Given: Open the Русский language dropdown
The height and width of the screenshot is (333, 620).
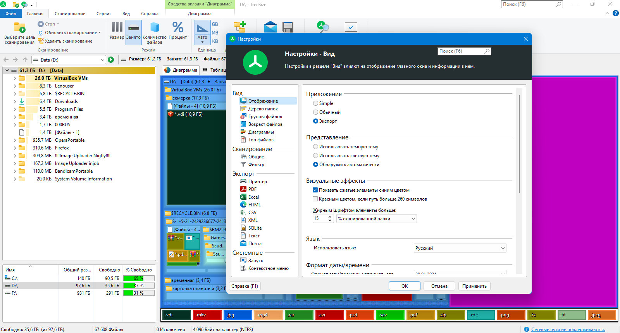Looking at the screenshot, I should pyautogui.click(x=460, y=248).
